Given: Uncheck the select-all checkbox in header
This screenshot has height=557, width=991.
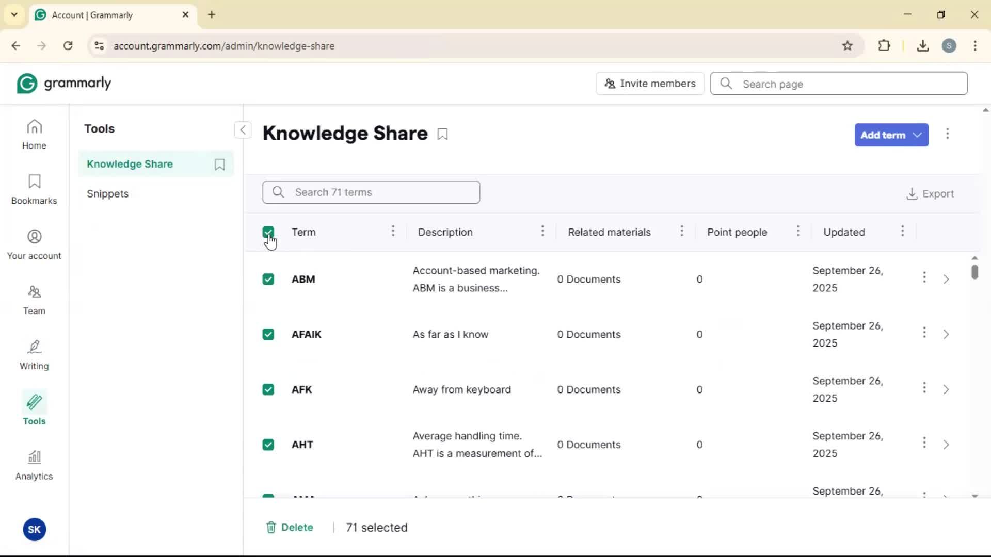Looking at the screenshot, I should pyautogui.click(x=268, y=232).
